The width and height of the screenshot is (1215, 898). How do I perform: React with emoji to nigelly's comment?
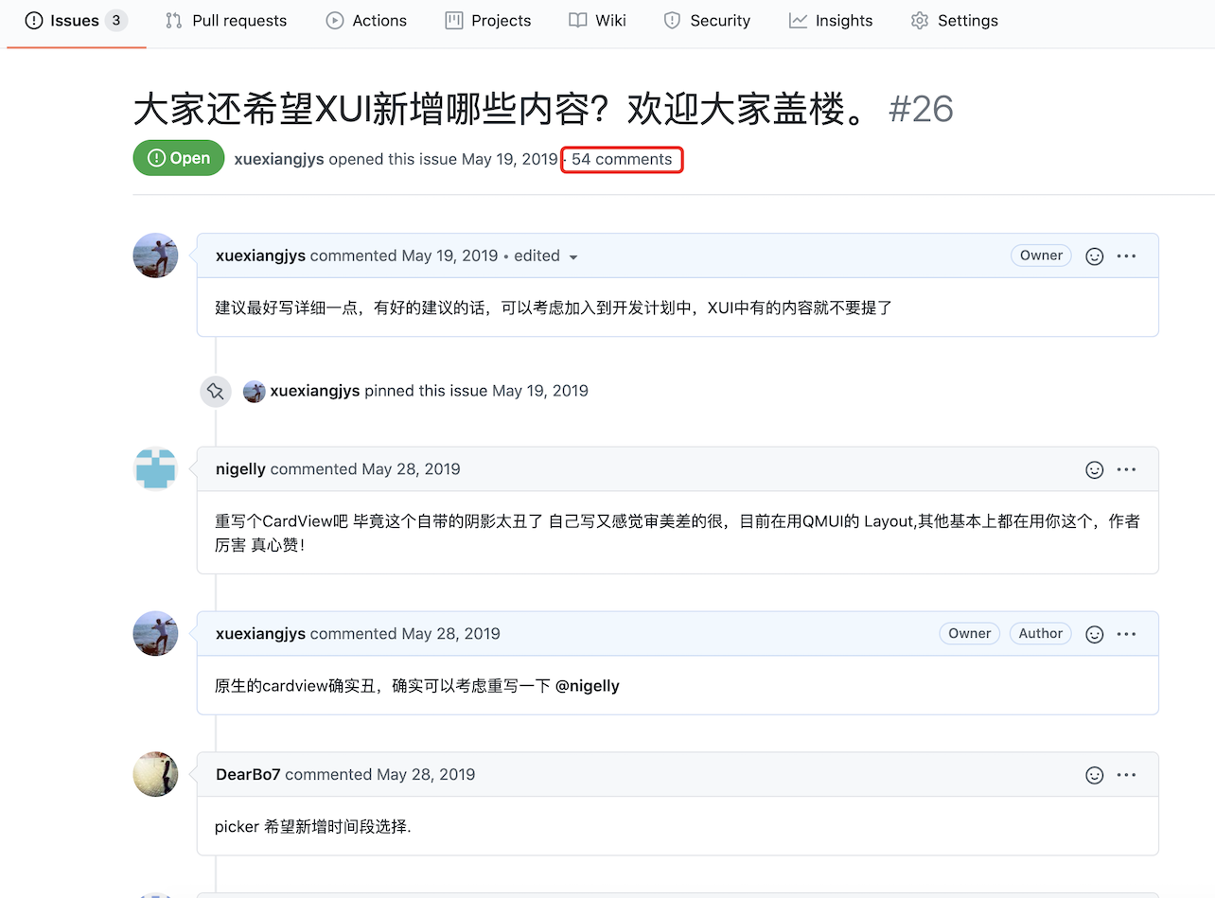pos(1095,470)
